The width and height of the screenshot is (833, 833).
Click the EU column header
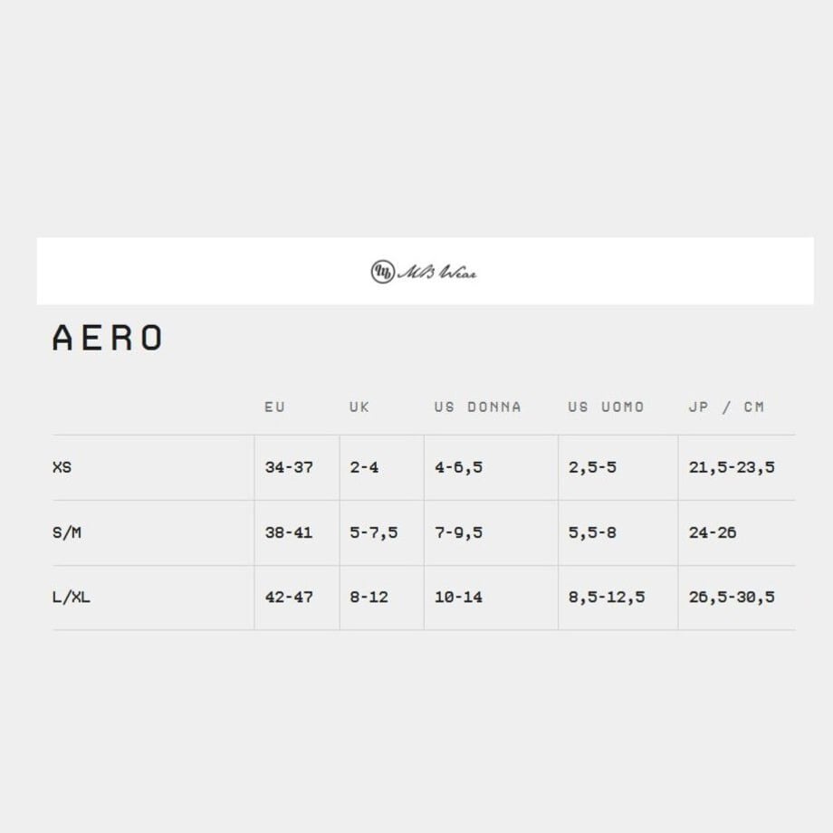pos(274,407)
